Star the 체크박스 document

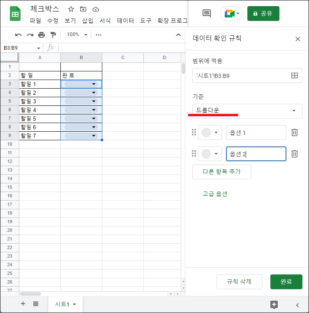tap(71, 9)
